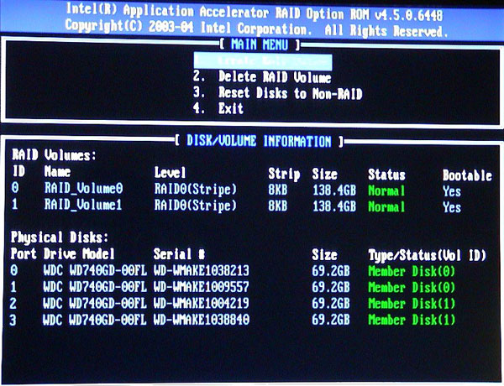
Task: Click the Bootable "Yes" value for RAID_Volume1
Action: point(452,207)
